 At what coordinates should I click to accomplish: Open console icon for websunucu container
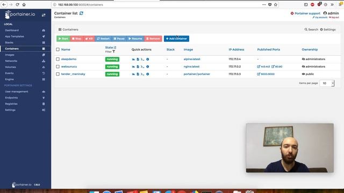[x=142, y=66]
